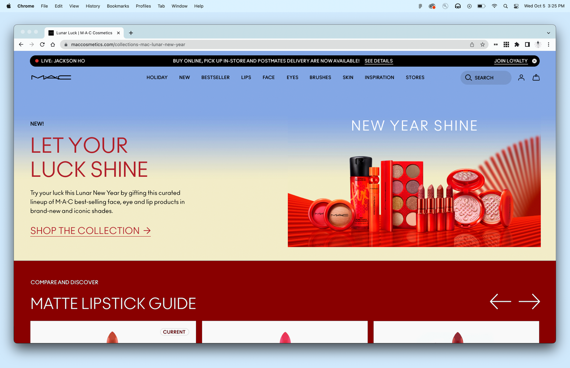Image resolution: width=570 pixels, height=368 pixels.
Task: Open the Chrome History menu
Action: (x=93, y=6)
